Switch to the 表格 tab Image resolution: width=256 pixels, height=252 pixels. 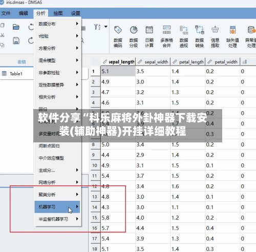coord(22,62)
